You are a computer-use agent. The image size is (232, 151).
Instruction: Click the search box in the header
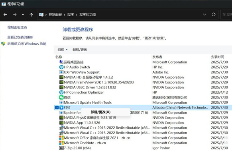click(226, 15)
